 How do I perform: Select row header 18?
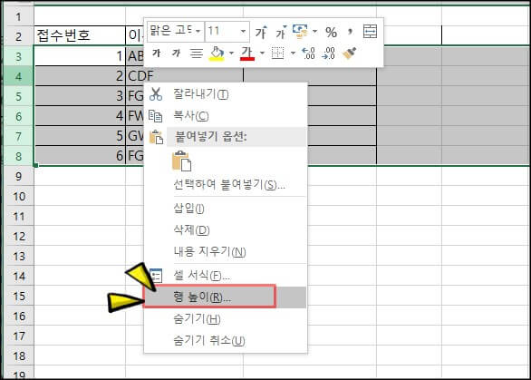click(19, 356)
